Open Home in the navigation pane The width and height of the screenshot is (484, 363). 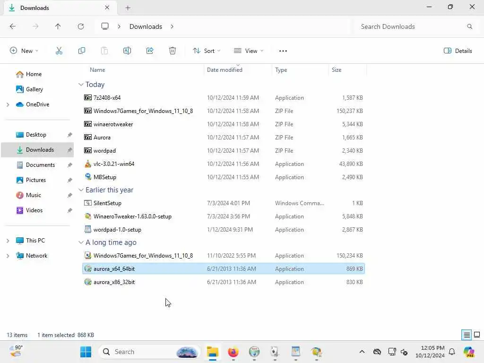(x=34, y=74)
